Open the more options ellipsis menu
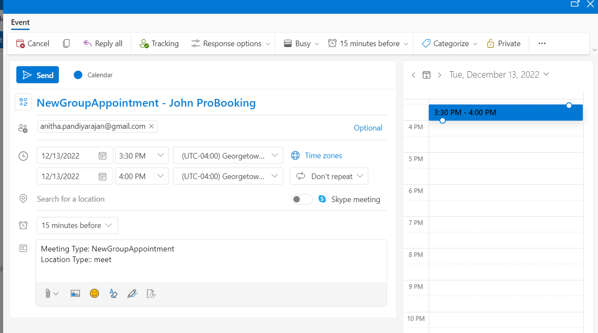This screenshot has width=598, height=333. [542, 43]
